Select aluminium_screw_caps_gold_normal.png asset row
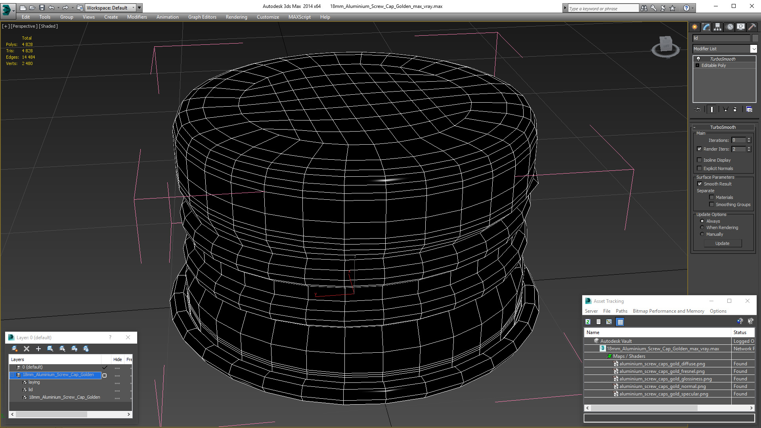This screenshot has height=428, width=761. point(662,386)
